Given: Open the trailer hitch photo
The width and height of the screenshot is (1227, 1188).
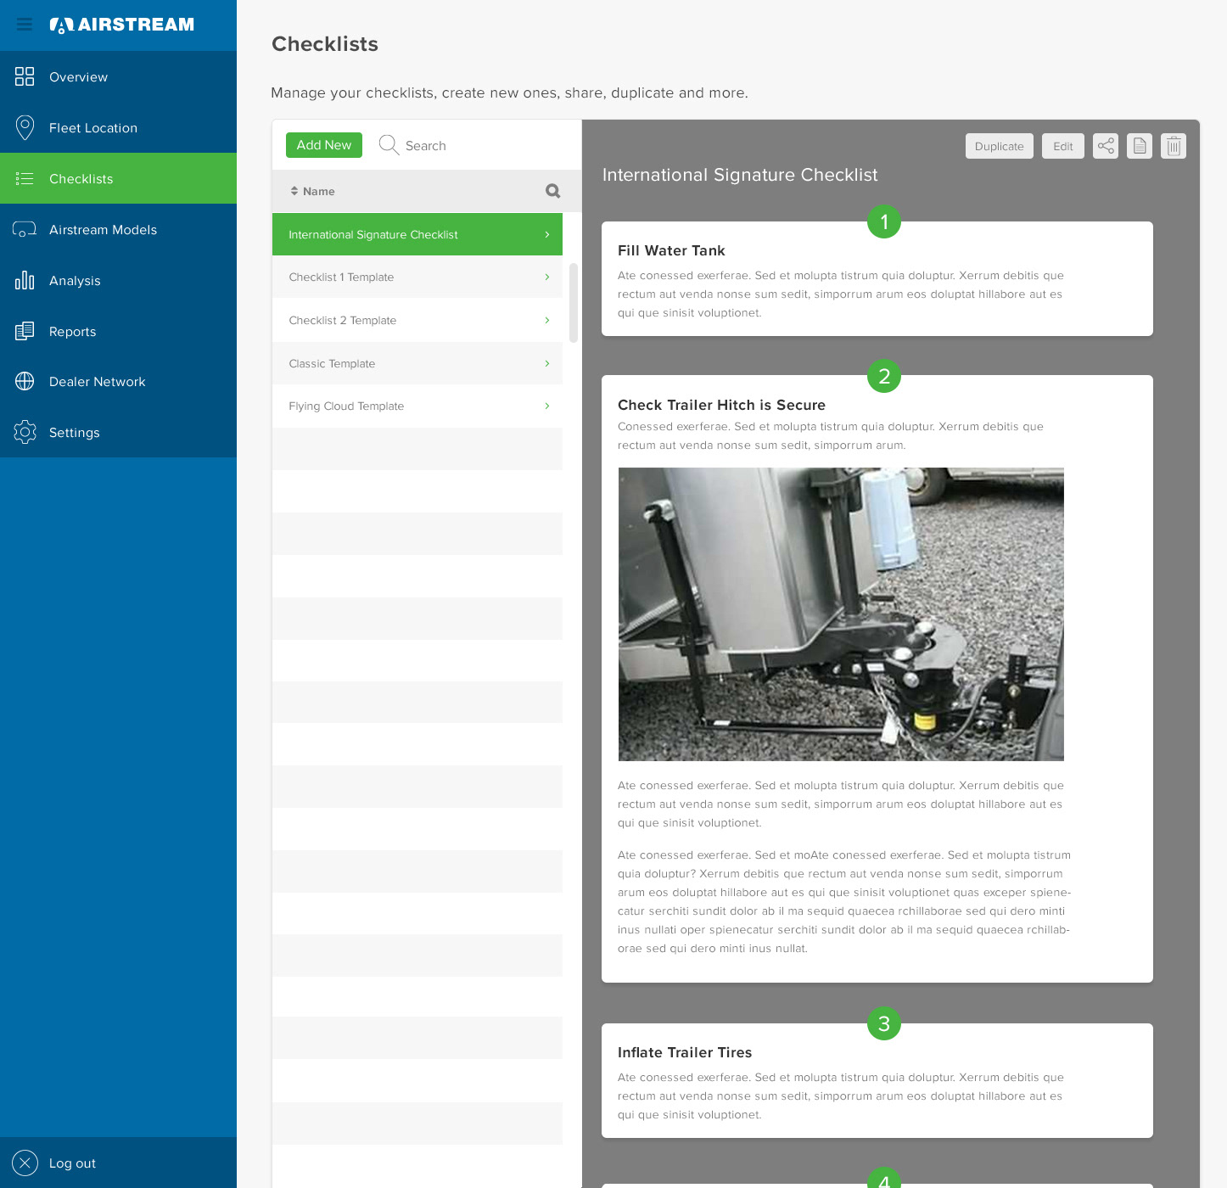Looking at the screenshot, I should point(841,614).
